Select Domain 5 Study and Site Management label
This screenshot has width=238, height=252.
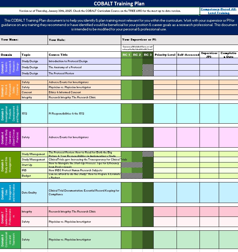pyautogui.click(x=10, y=165)
